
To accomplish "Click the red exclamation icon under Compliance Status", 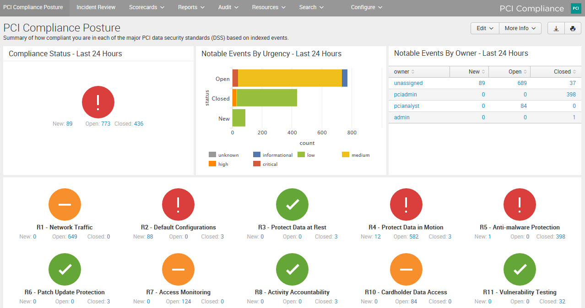I will tap(97, 102).
